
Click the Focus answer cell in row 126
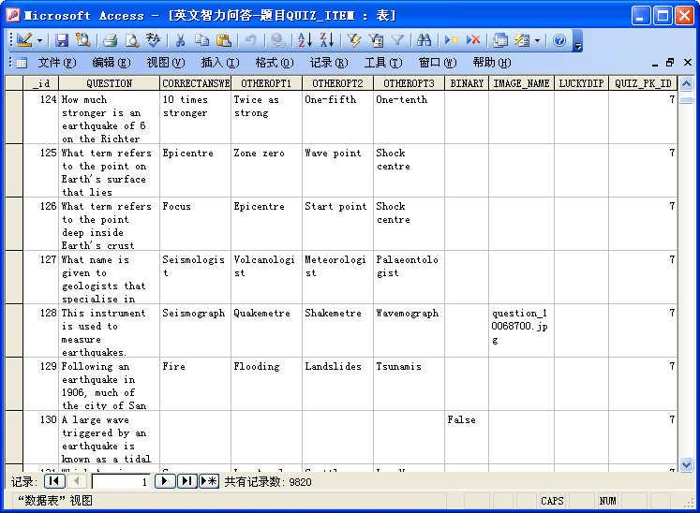click(x=195, y=224)
